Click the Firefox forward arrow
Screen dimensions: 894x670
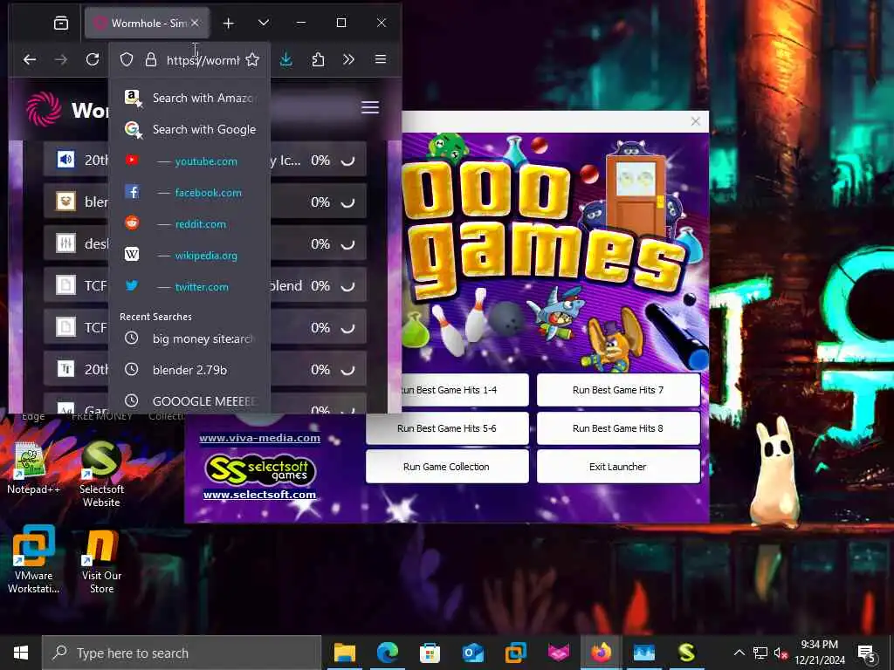click(x=61, y=59)
